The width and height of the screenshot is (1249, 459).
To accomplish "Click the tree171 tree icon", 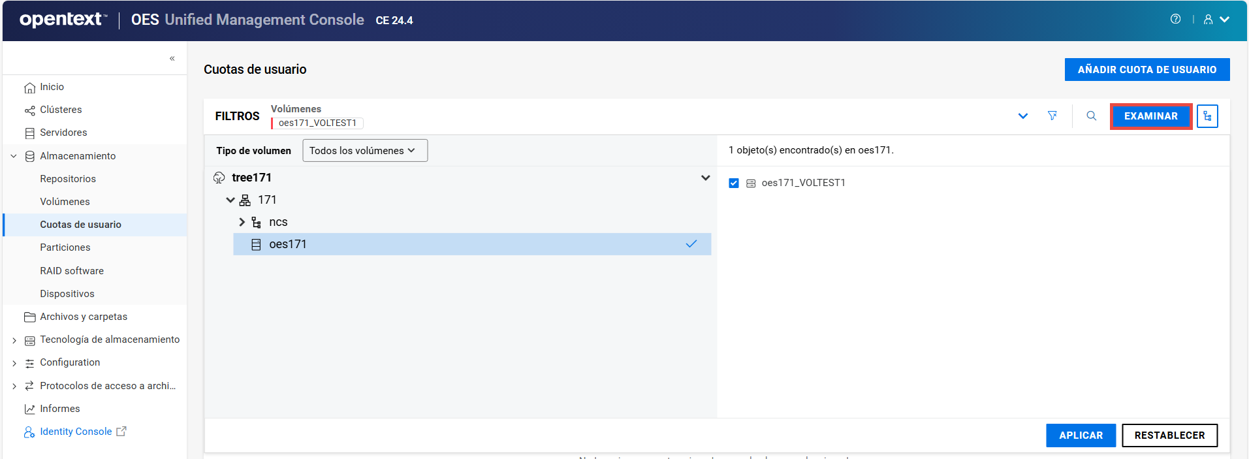I will (x=219, y=178).
